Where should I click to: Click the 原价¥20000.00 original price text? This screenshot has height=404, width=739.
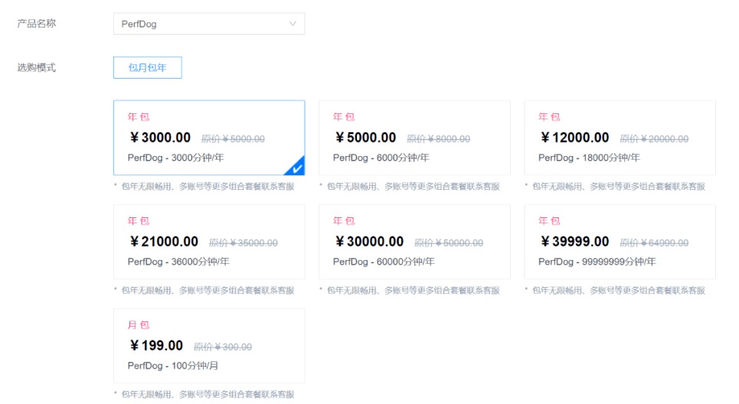click(654, 139)
